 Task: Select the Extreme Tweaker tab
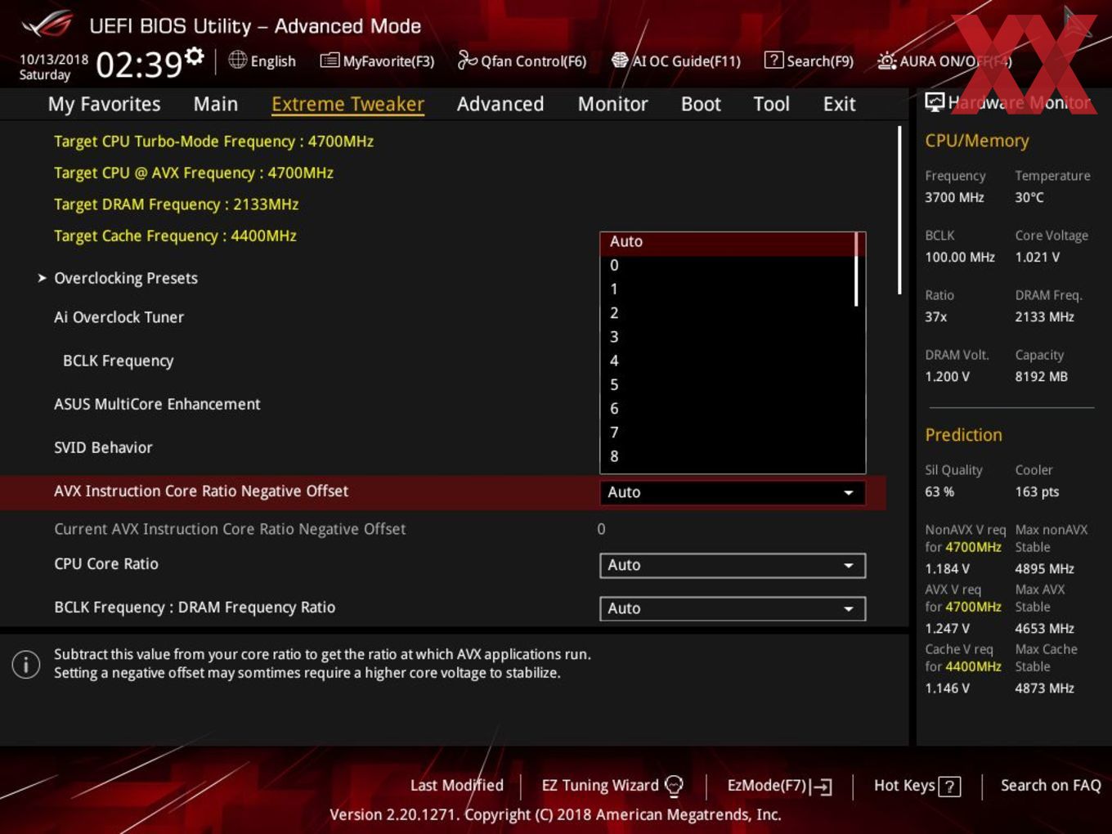point(347,104)
